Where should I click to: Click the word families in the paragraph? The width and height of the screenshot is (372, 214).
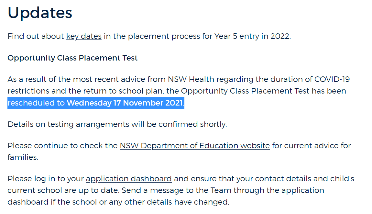(x=23, y=157)
